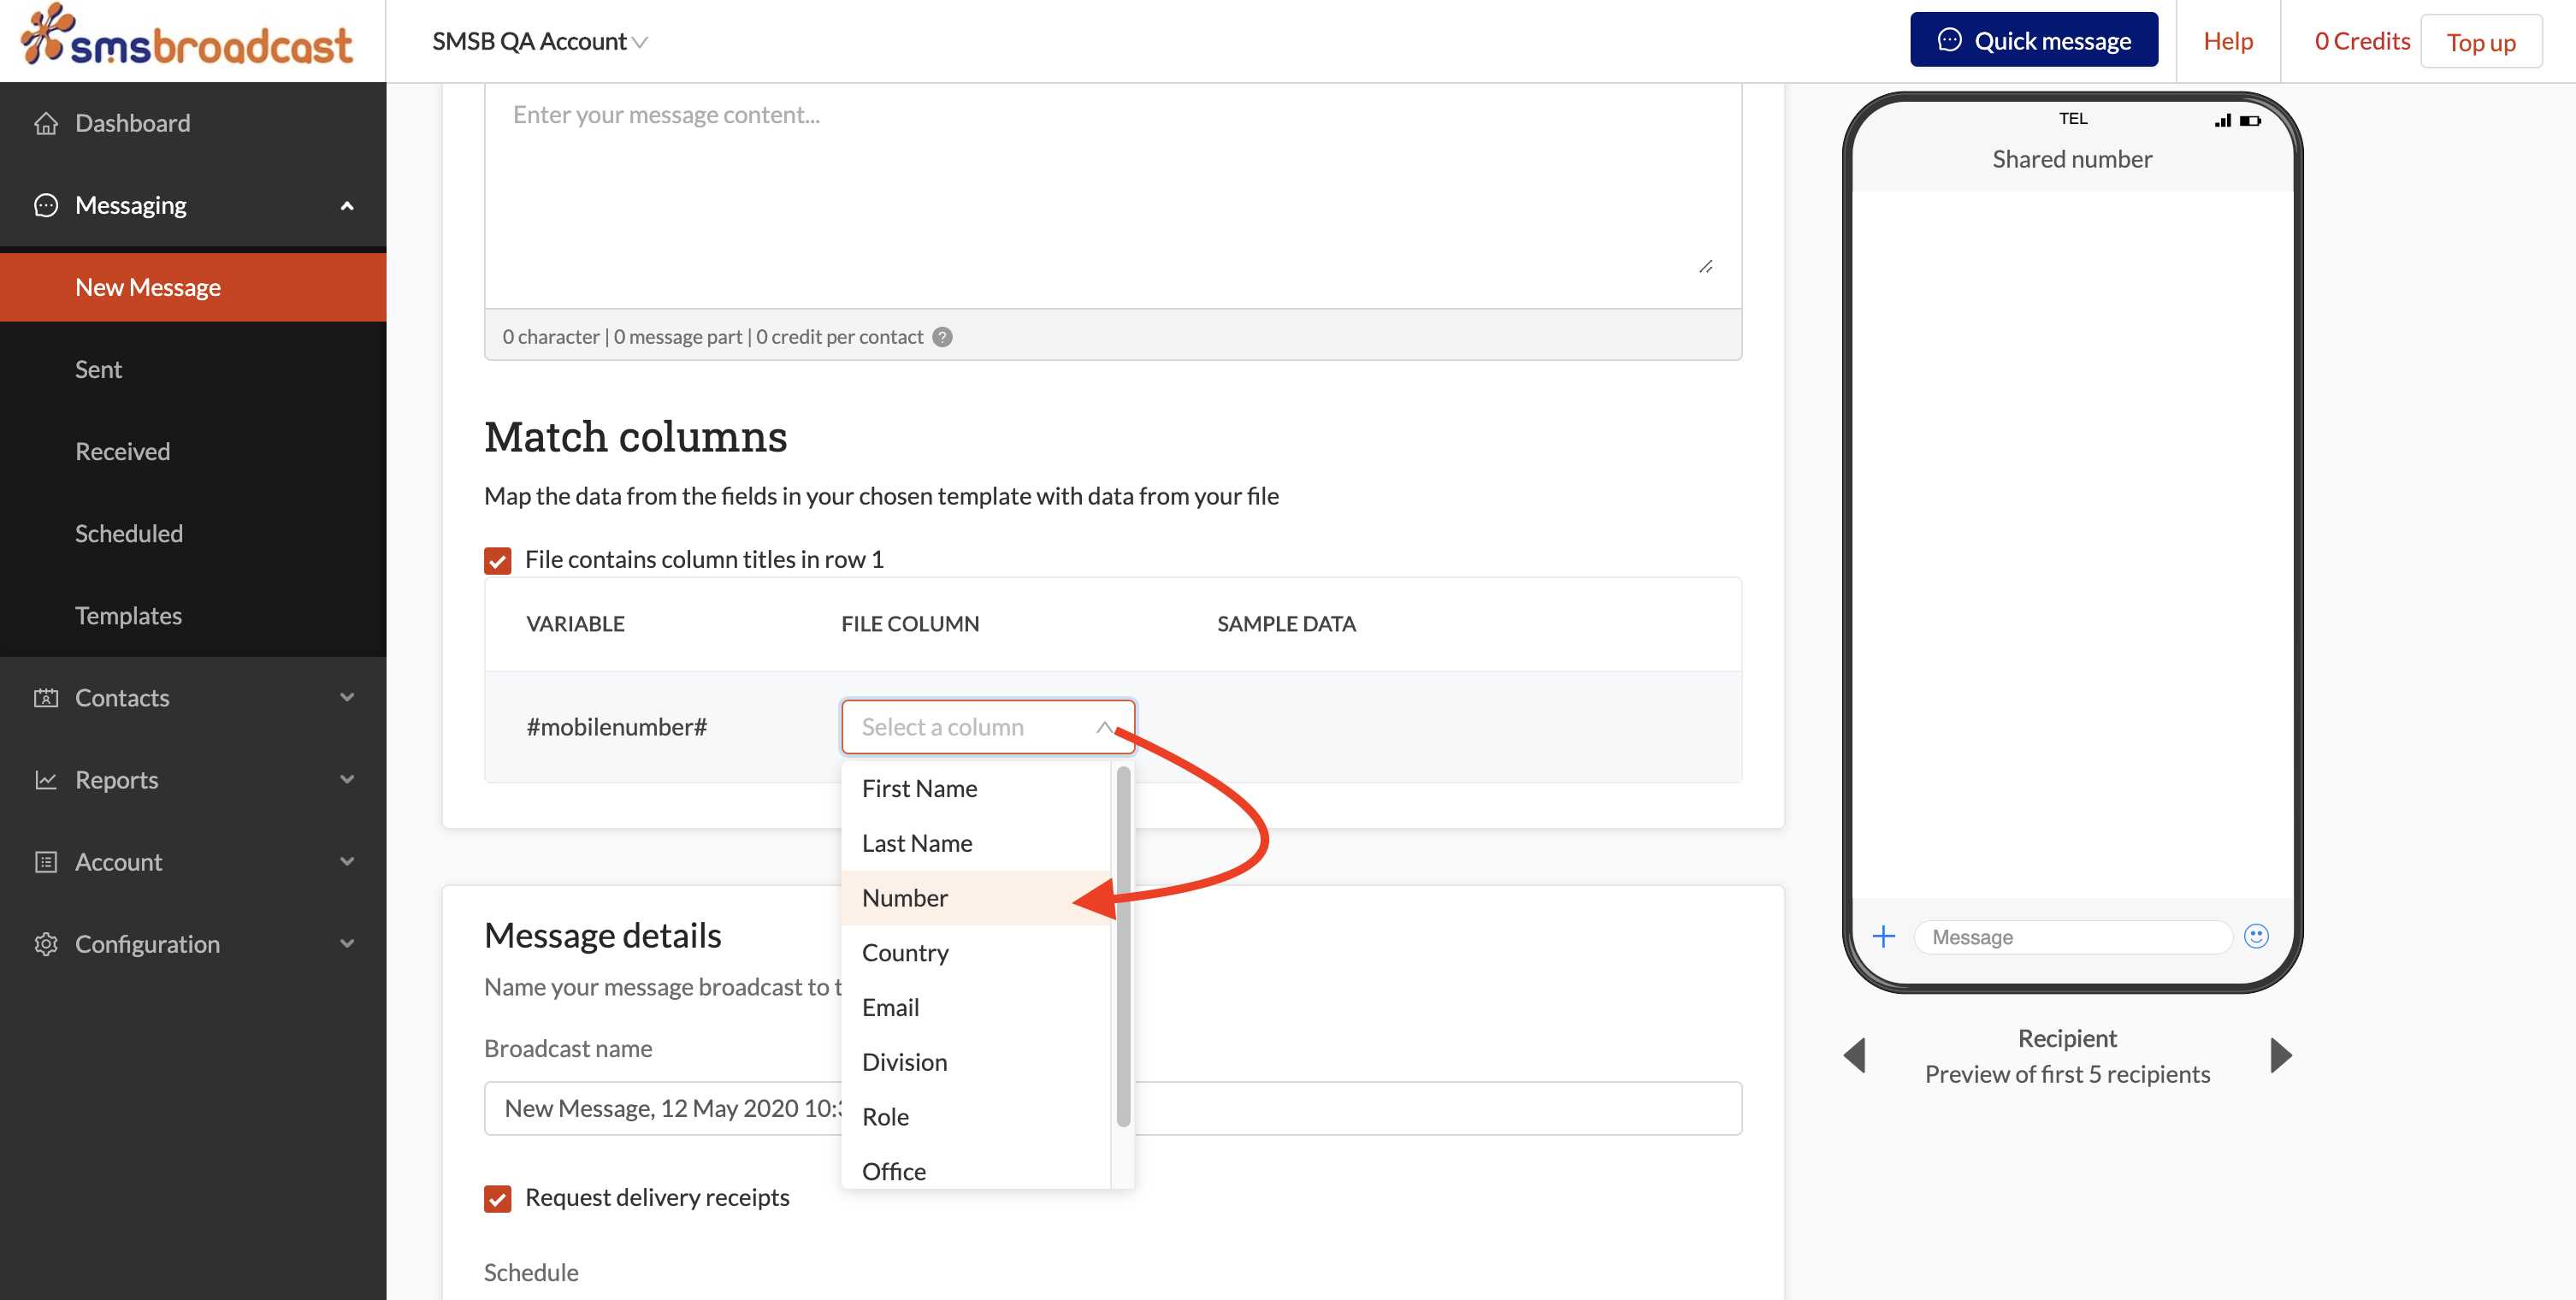Uncheck File contains column titles checkbox
This screenshot has width=2576, height=1300.
coord(498,560)
